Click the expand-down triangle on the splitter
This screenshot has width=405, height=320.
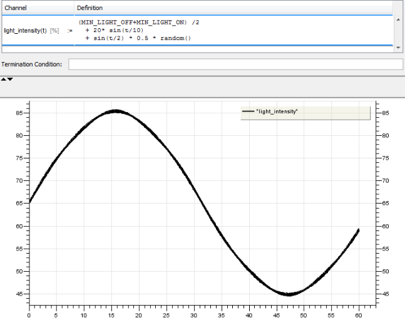[x=10, y=80]
